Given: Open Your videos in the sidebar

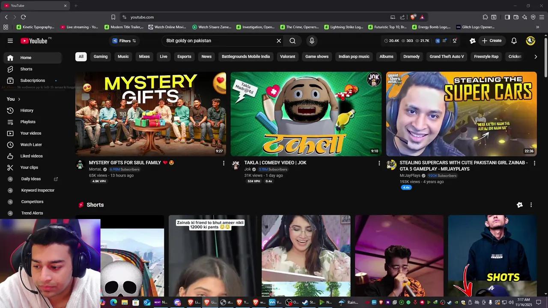Looking at the screenshot, I should [x=33, y=133].
